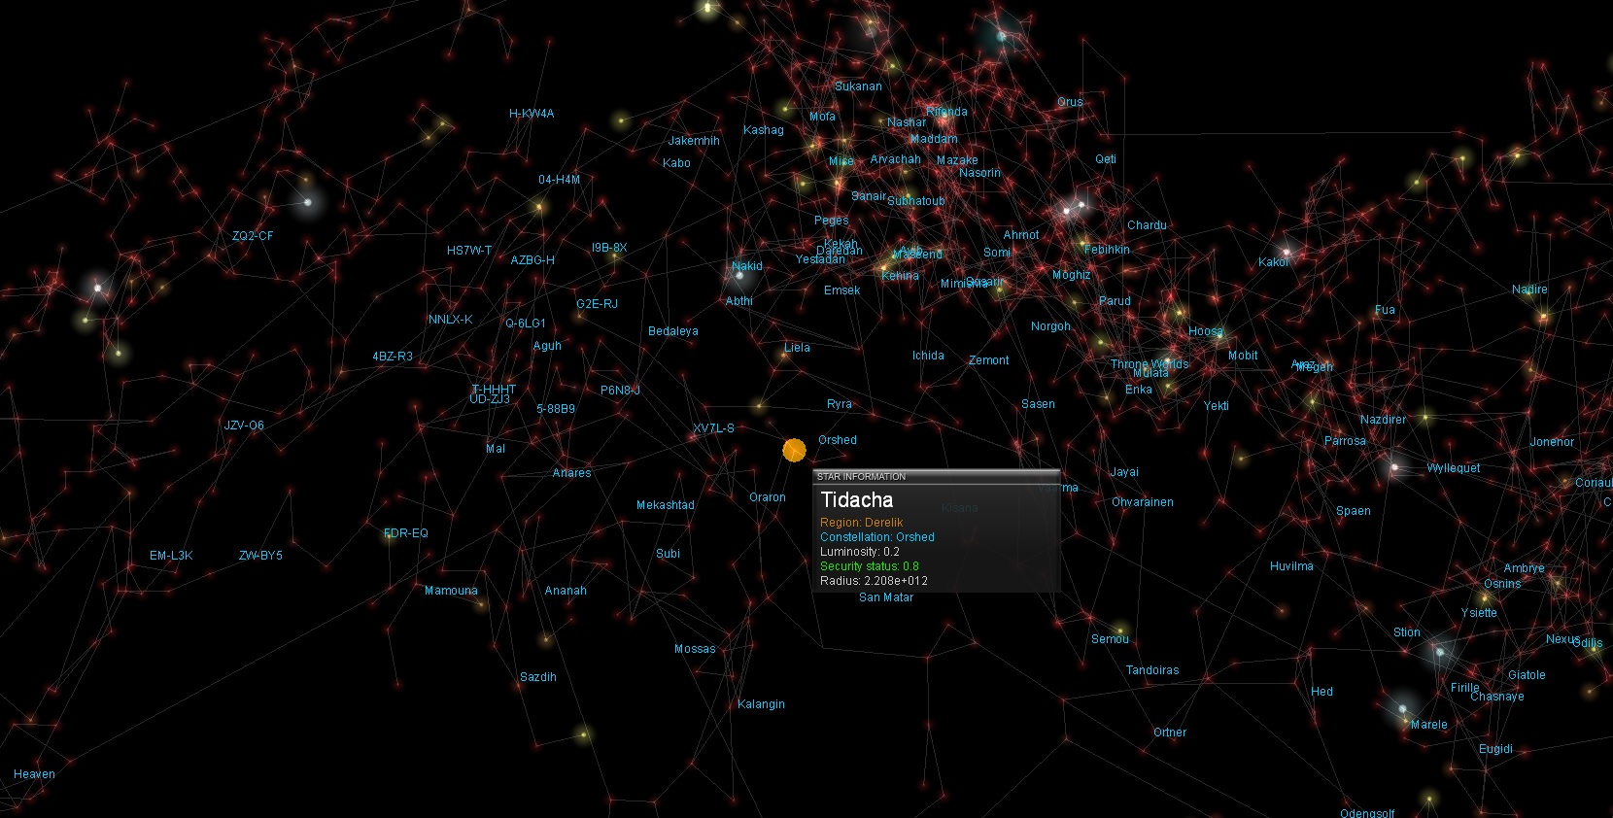The image size is (1613, 818).
Task: Click the Ananah label
Action: click(566, 591)
